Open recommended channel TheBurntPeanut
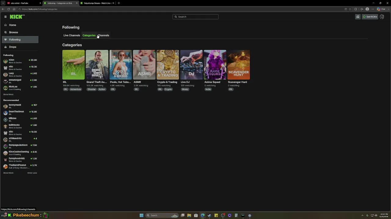 [20, 166]
